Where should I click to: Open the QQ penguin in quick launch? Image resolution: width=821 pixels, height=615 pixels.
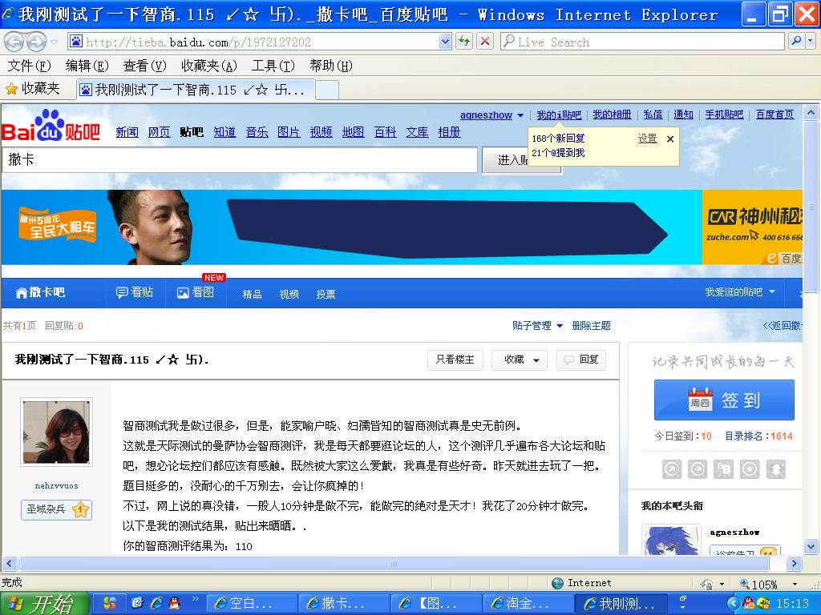coord(174,604)
